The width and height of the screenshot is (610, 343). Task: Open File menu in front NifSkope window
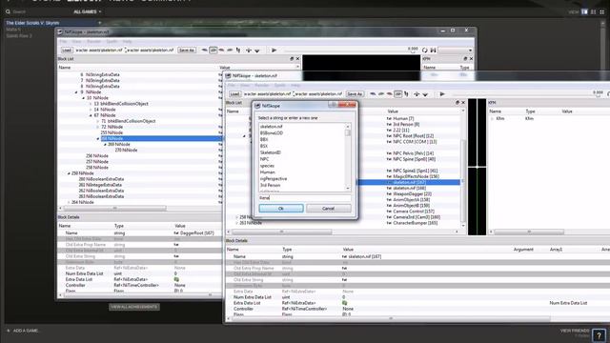(x=232, y=85)
